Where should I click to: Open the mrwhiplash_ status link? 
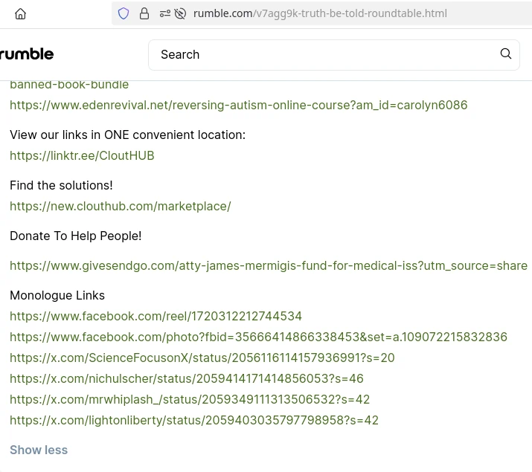coord(190,399)
